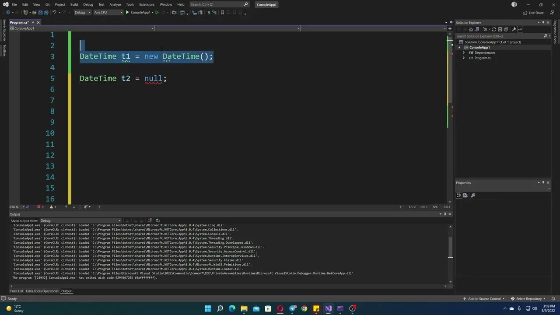The image size is (560, 315).
Task: Expand the Dependencies node
Action: [x=464, y=52]
